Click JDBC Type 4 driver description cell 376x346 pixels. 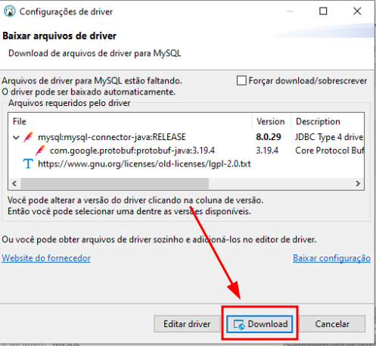pyautogui.click(x=329, y=137)
